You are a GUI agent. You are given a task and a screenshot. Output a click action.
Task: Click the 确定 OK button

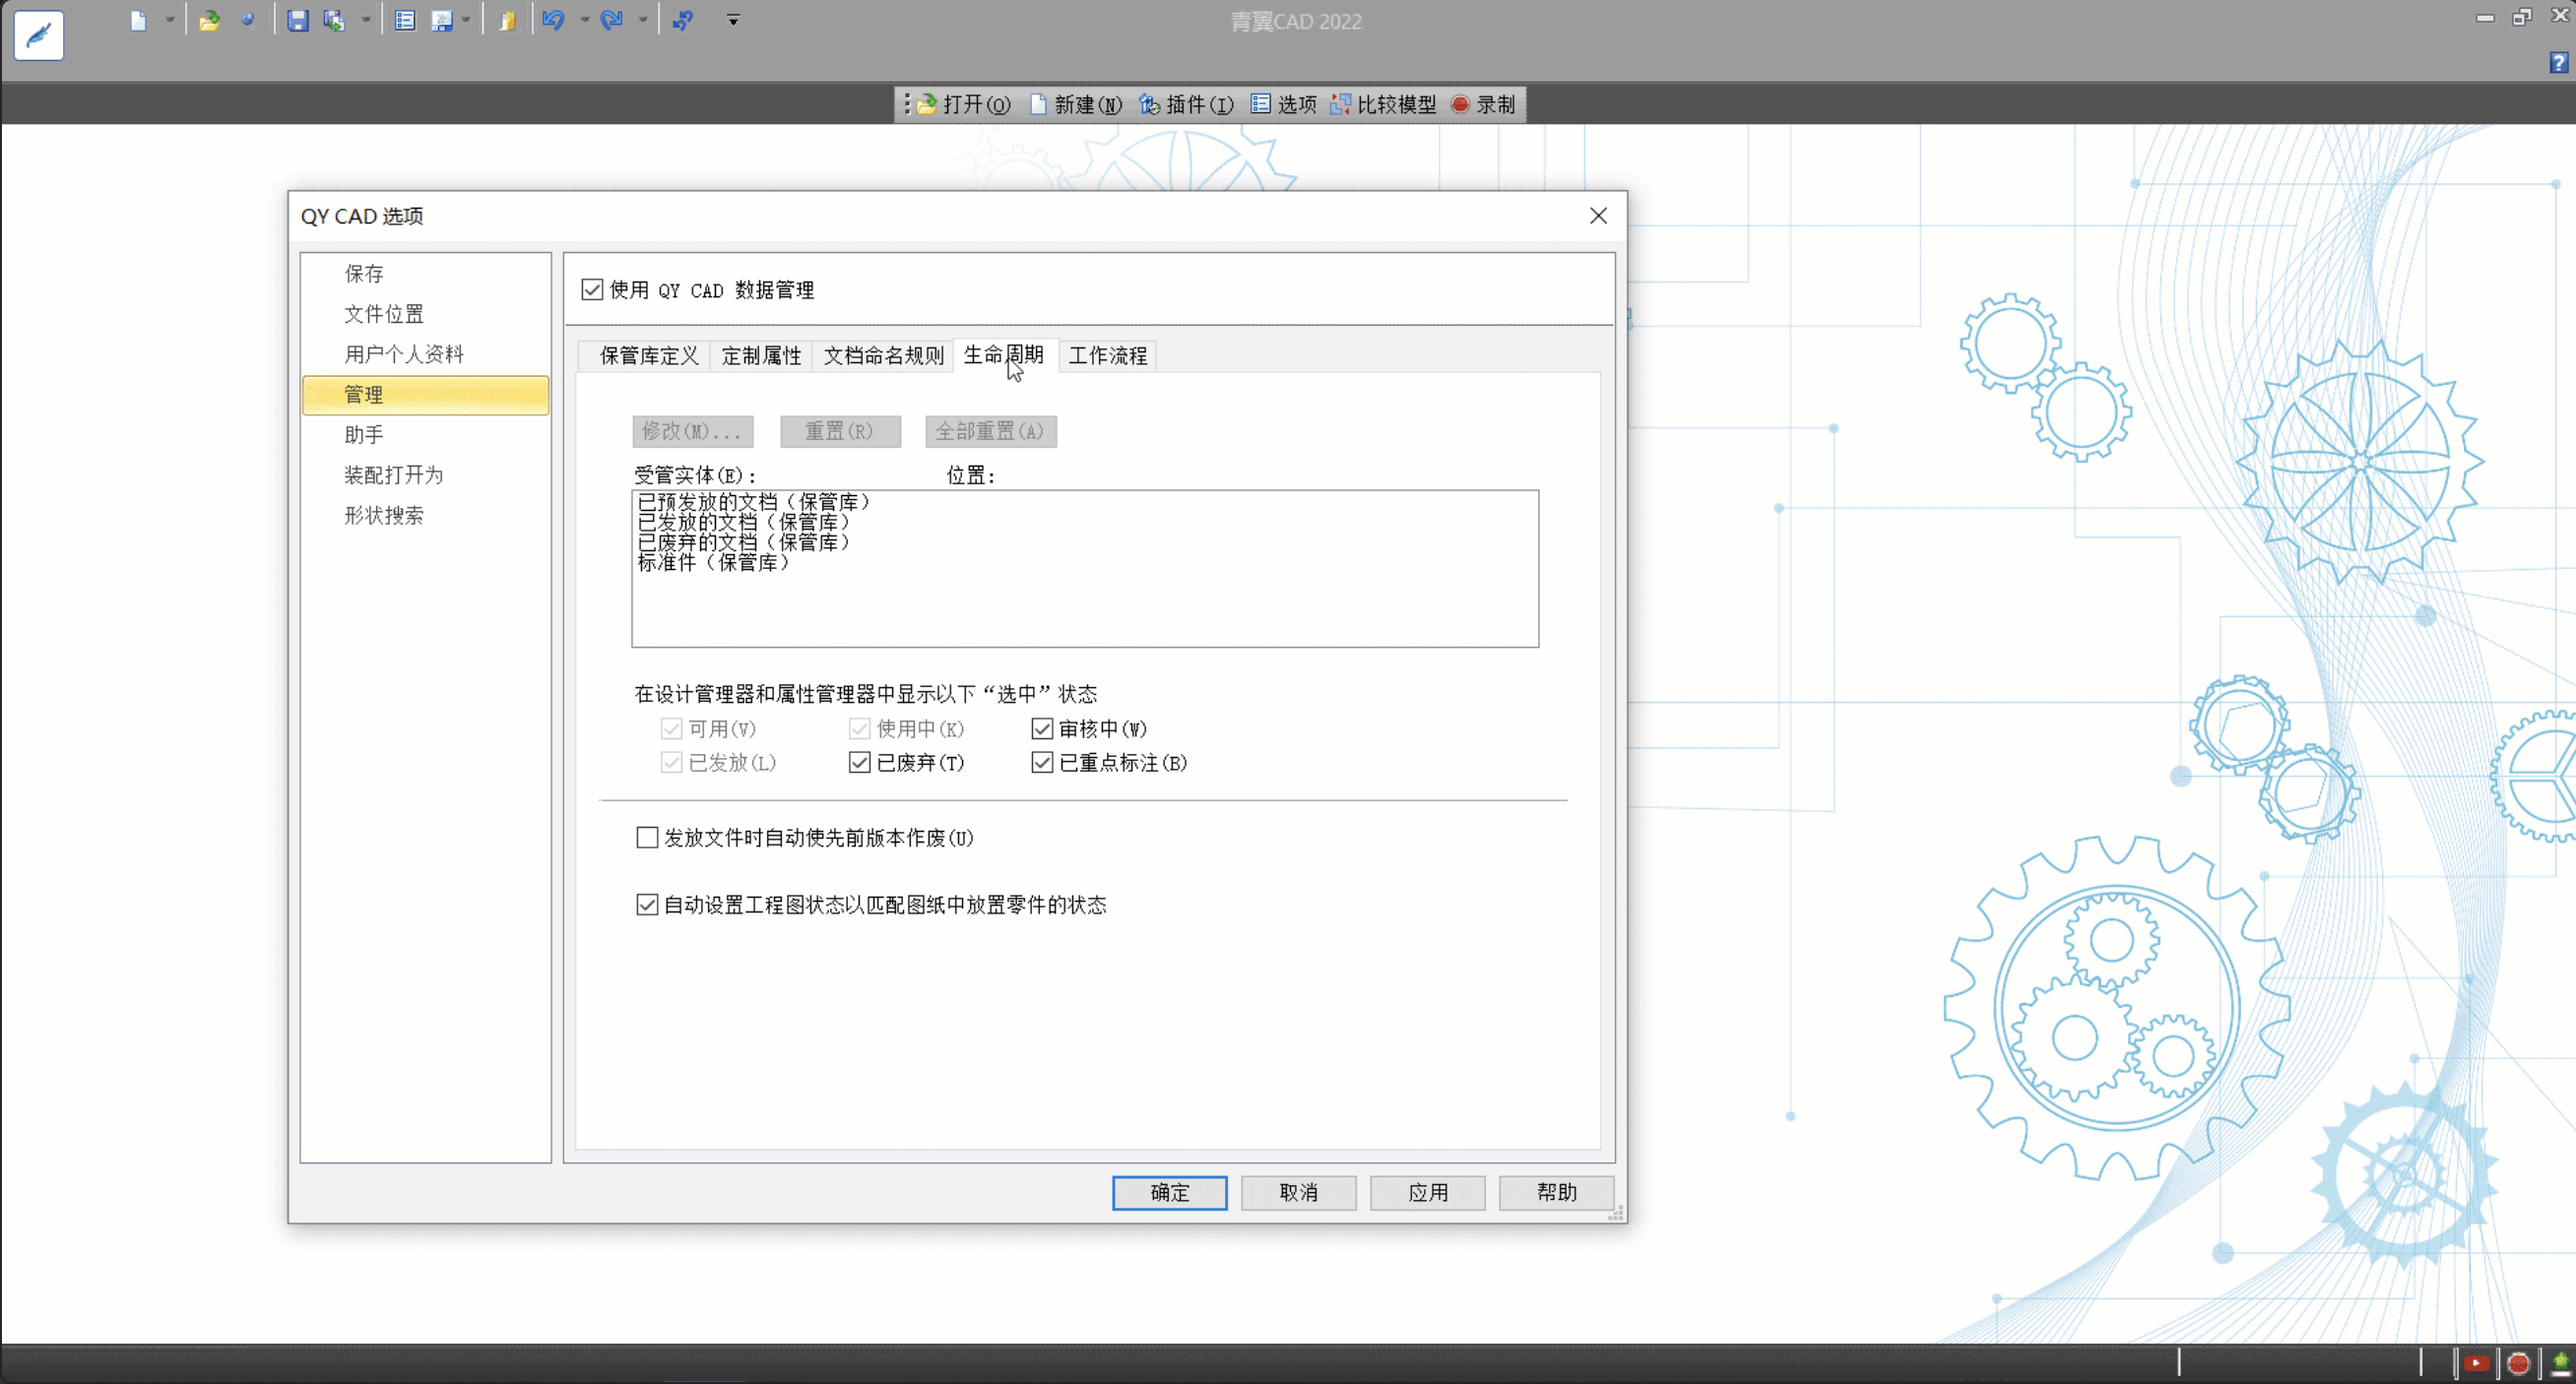point(1169,1192)
